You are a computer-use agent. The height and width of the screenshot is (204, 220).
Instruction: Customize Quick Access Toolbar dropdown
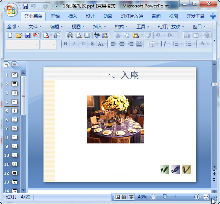coord(56,6)
